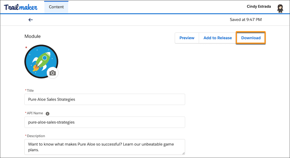The width and height of the screenshot is (290, 158).
Task: Click the 'Title' field label
Action: tap(30, 90)
